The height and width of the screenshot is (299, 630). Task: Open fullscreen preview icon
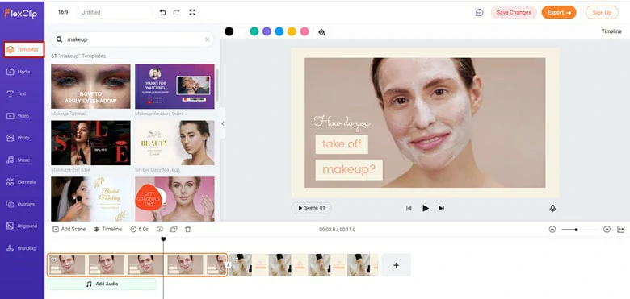pos(192,12)
